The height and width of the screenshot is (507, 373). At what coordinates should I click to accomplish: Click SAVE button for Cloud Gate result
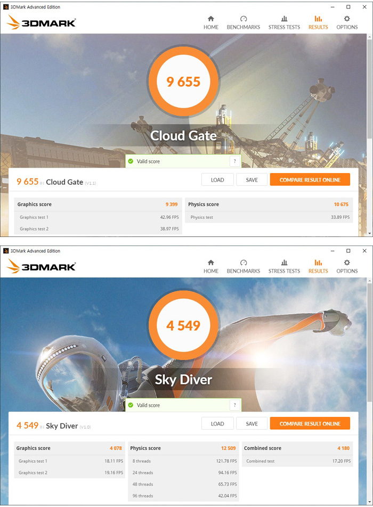point(252,180)
